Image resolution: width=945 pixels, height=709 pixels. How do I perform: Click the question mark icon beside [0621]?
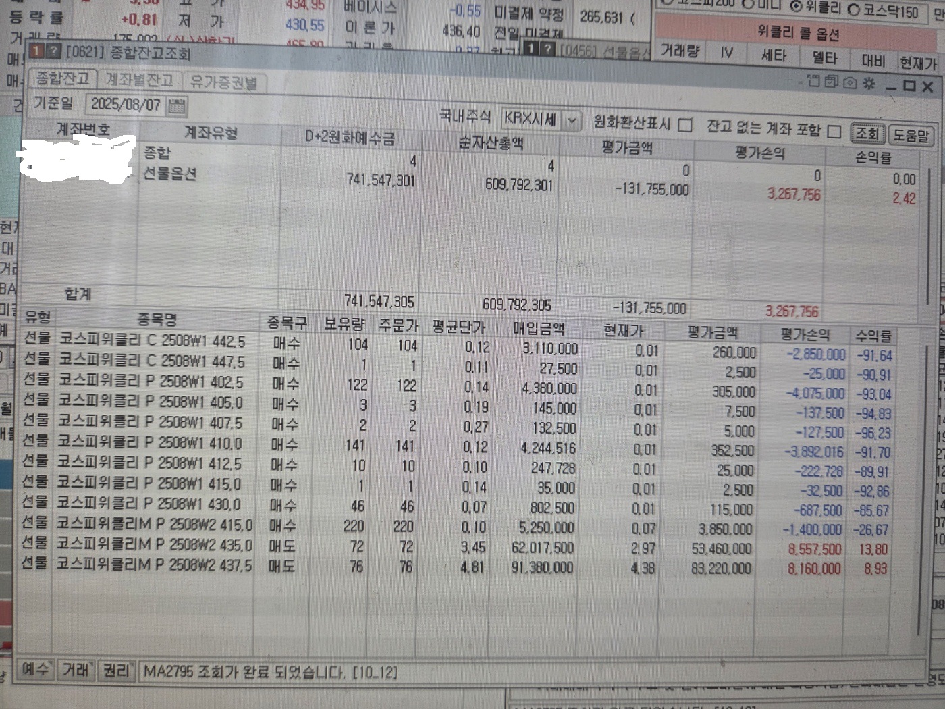tap(53, 52)
